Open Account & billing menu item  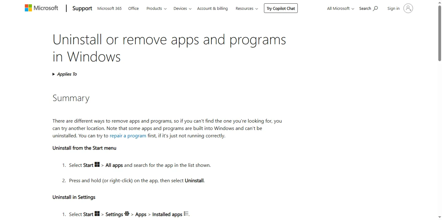(212, 8)
